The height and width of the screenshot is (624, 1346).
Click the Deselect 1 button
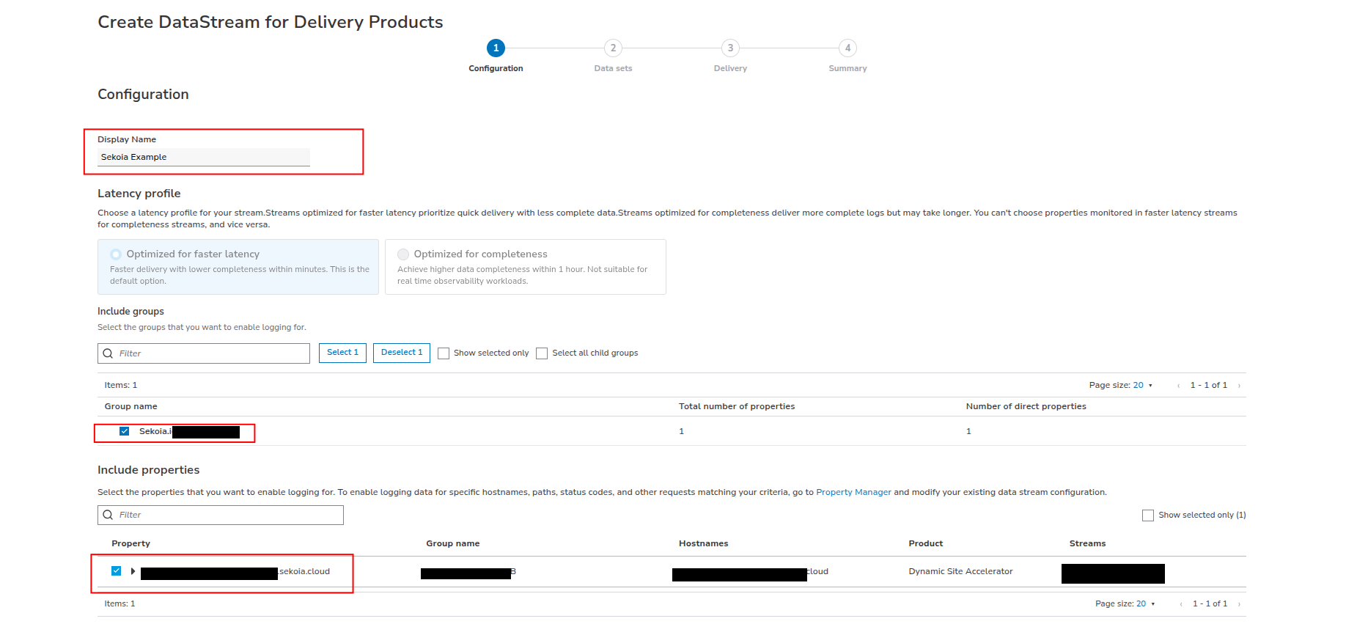pos(402,353)
